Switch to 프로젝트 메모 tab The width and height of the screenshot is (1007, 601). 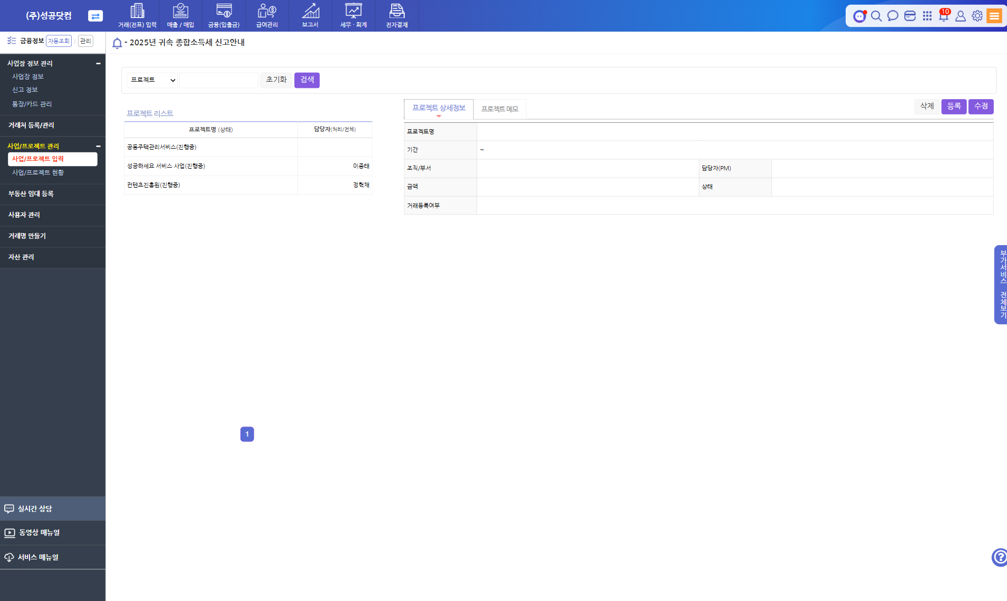pos(500,109)
